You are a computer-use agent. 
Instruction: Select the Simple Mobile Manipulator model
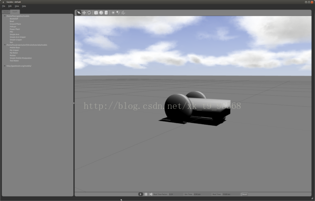(x=21, y=58)
